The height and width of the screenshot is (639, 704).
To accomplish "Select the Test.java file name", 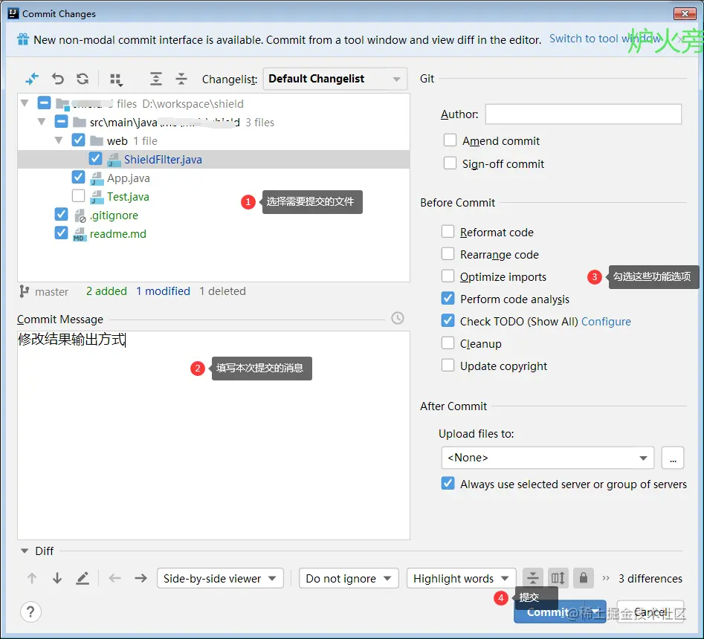I will (x=128, y=197).
